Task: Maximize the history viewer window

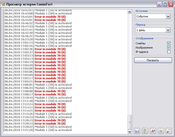Action: 165,4
